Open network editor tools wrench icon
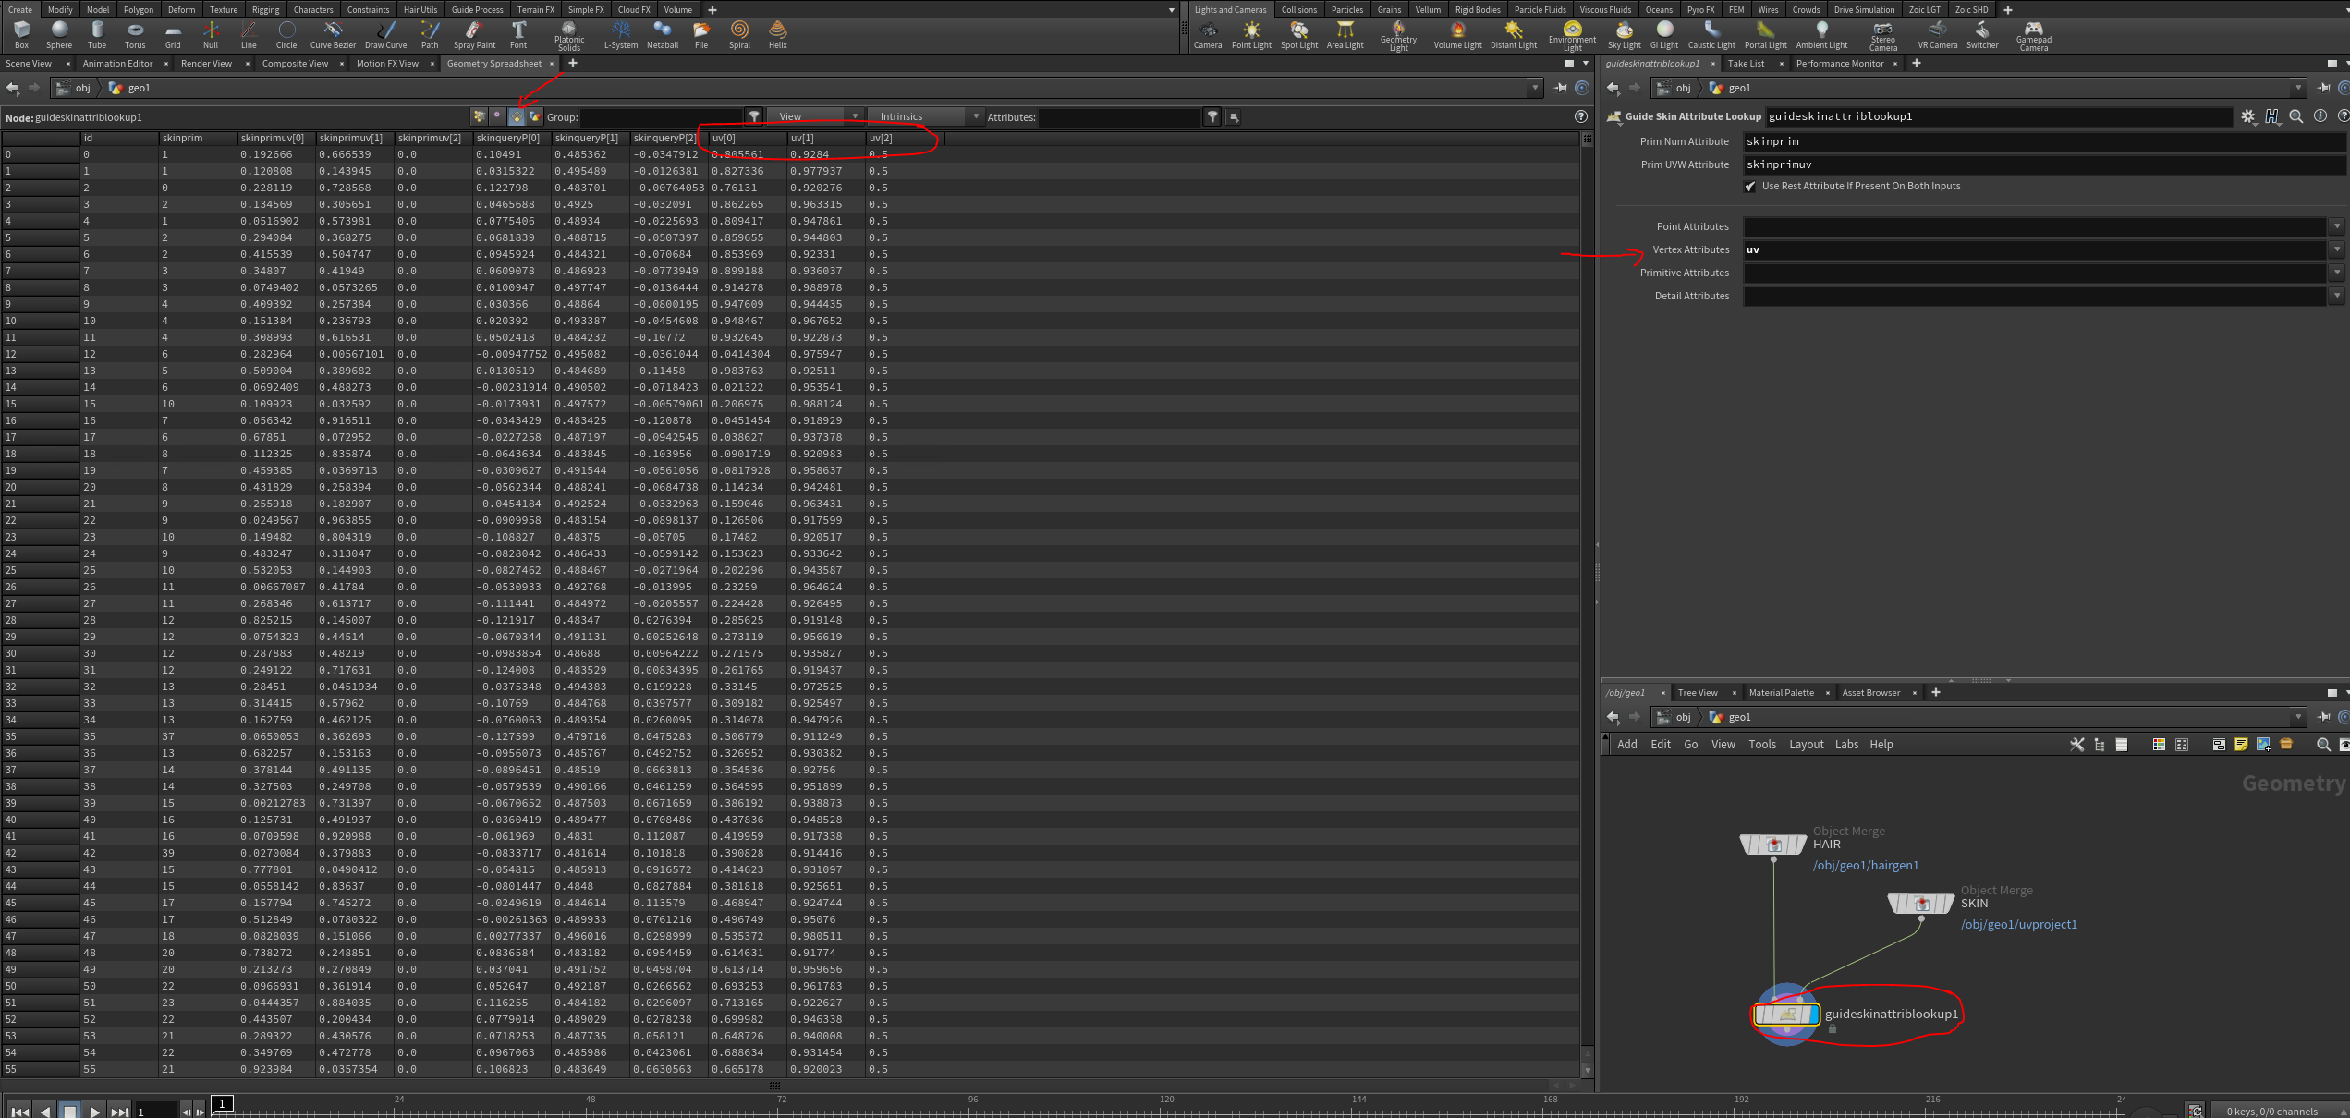Image resolution: width=2350 pixels, height=1118 pixels. pyautogui.click(x=2076, y=745)
